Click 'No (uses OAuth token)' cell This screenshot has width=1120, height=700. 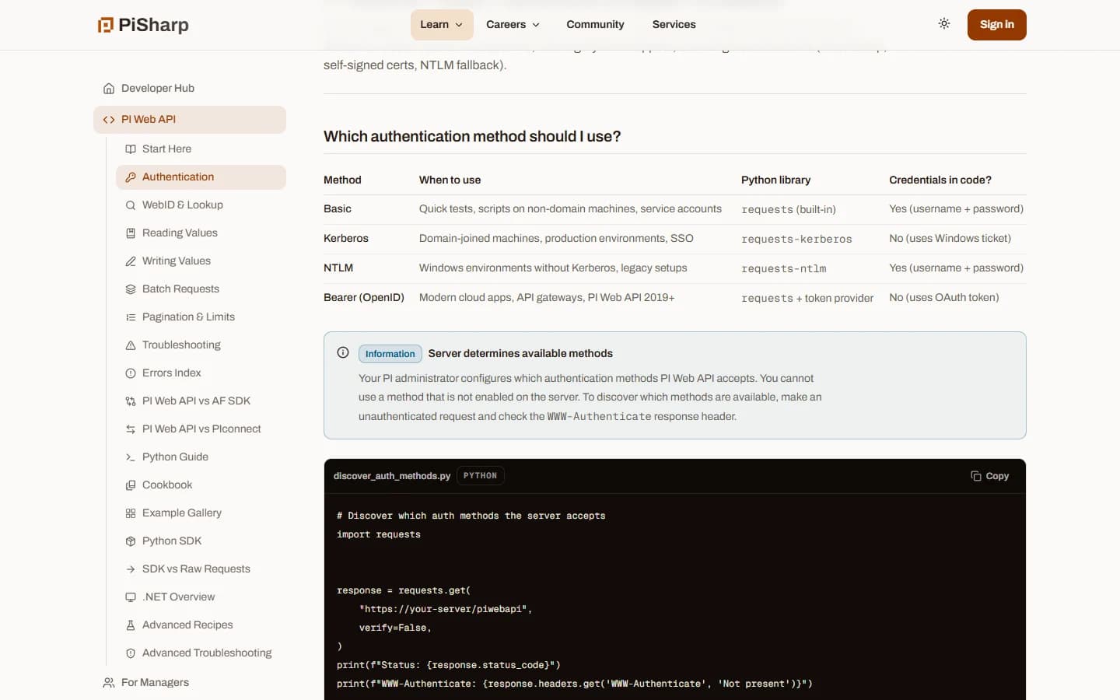[944, 298]
